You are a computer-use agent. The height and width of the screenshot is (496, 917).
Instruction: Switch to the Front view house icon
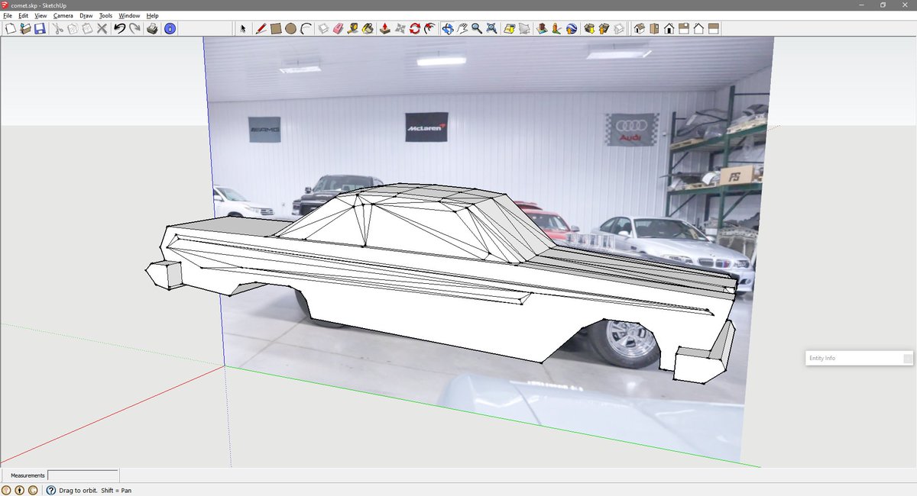[x=669, y=29]
